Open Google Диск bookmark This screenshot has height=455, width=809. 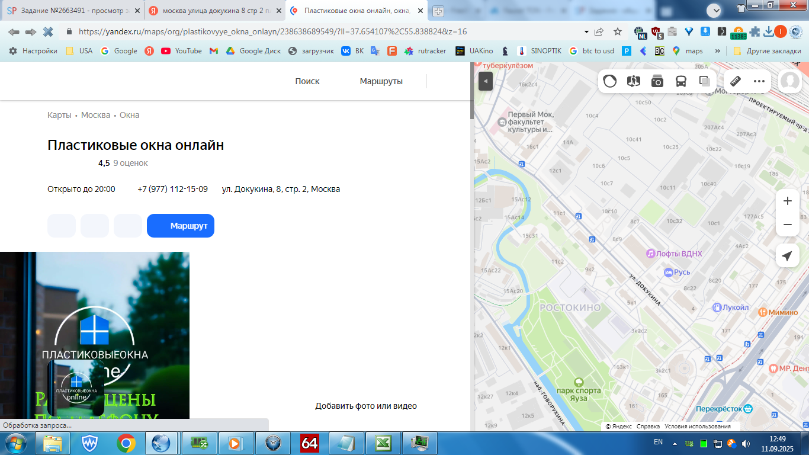[254, 51]
